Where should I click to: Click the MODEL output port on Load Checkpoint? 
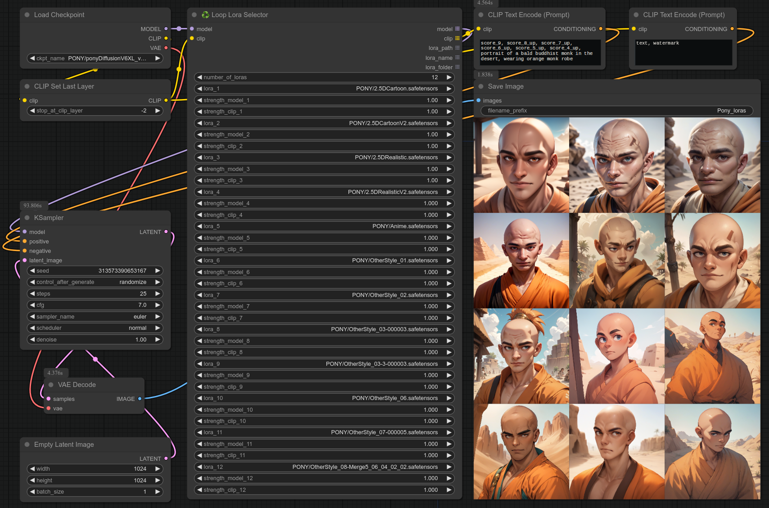(166, 29)
